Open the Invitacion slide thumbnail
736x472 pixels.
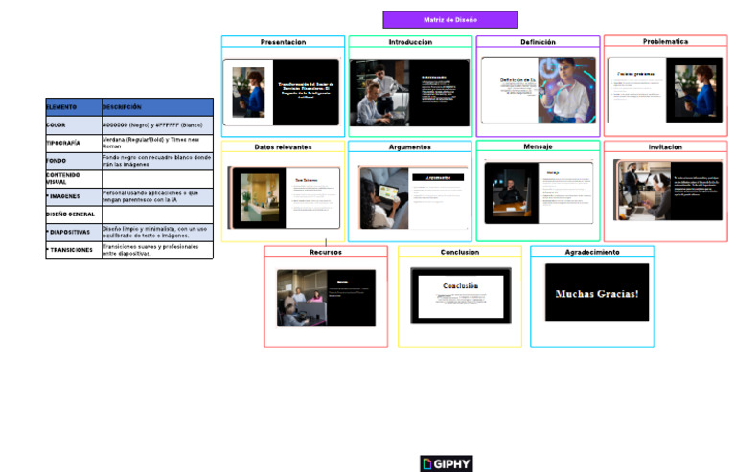(668, 190)
